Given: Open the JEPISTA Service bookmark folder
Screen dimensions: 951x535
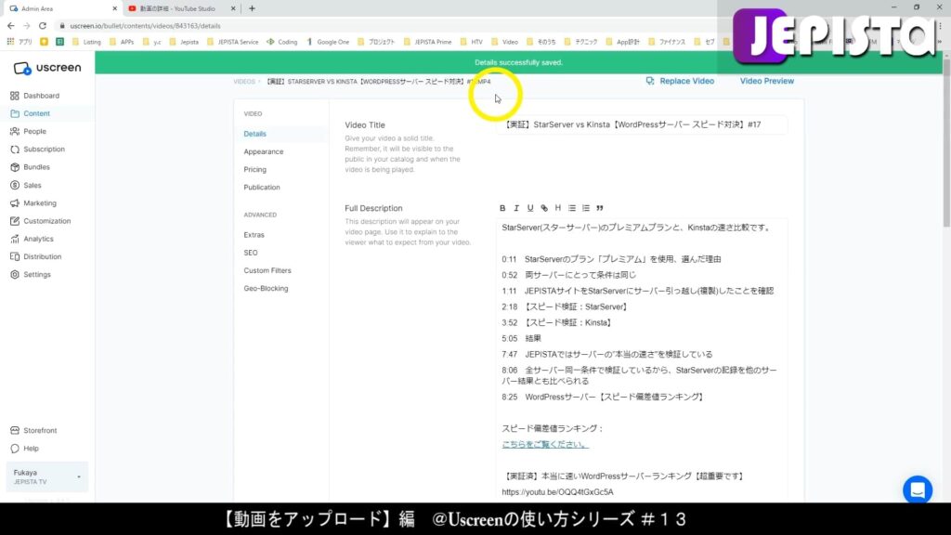Looking at the screenshot, I should (x=233, y=42).
